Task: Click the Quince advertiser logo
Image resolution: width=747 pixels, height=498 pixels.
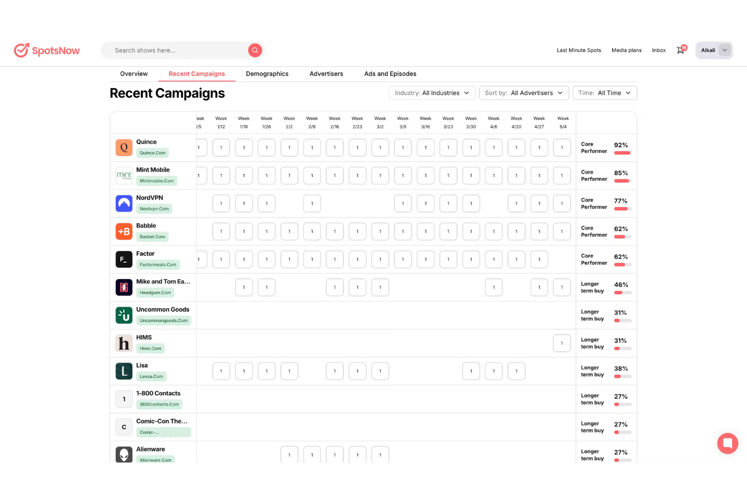Action: (124, 148)
